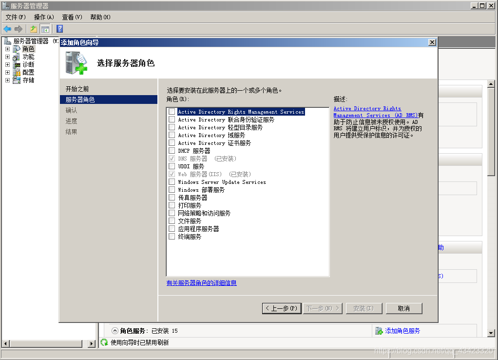The width and height of the screenshot is (498, 360).
Task: Tick 传真服务器 checkbox
Action: 172,197
